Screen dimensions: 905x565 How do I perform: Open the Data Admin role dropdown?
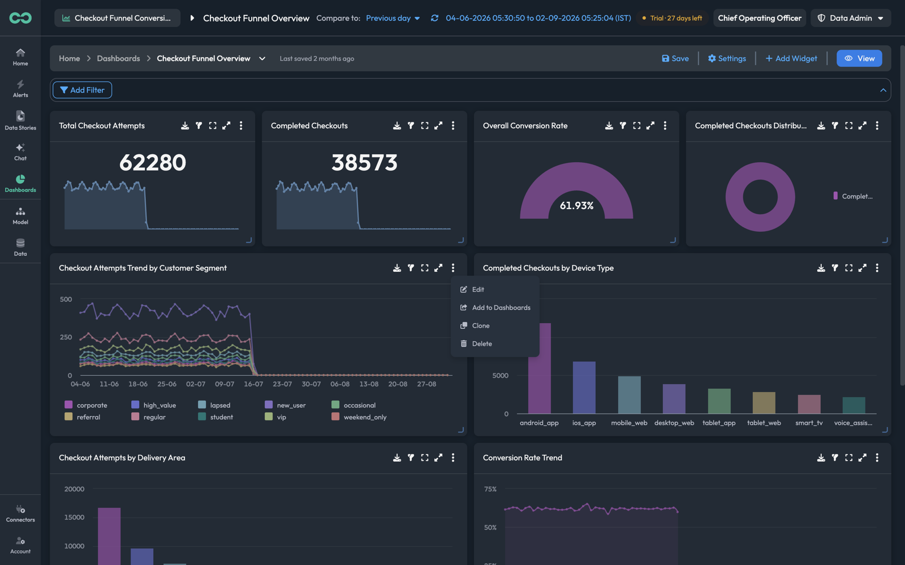851,18
